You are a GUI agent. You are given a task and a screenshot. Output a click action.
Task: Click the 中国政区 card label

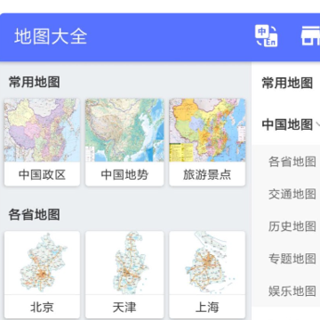pos(42,175)
